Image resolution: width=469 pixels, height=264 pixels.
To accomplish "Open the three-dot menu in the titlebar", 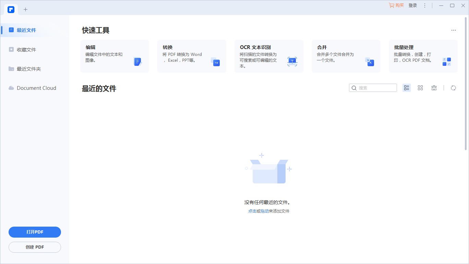I will pyautogui.click(x=424, y=5).
